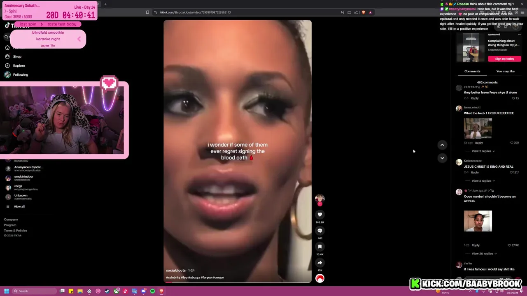Expand View 2 replies
Viewport: 527px width, 296px height.
483,151
